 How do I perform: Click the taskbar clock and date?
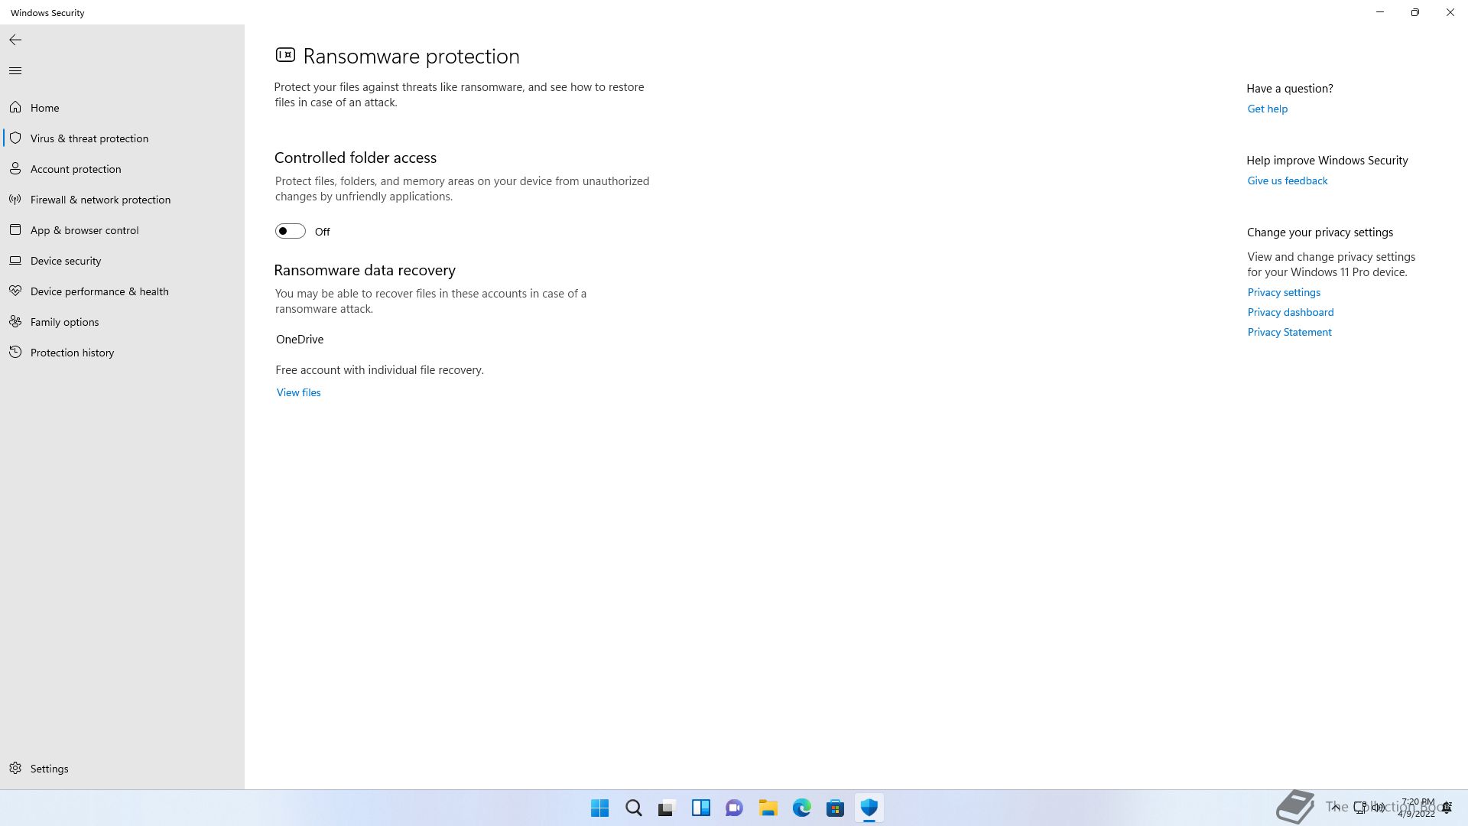[x=1417, y=808]
